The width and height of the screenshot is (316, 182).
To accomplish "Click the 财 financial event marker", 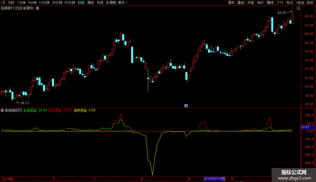I will (x=186, y=106).
